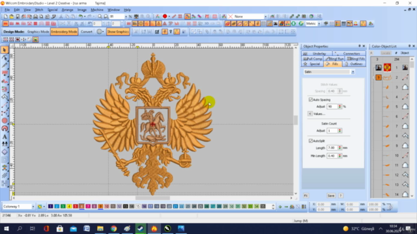Select the red ring tool in toolbox

5,129
